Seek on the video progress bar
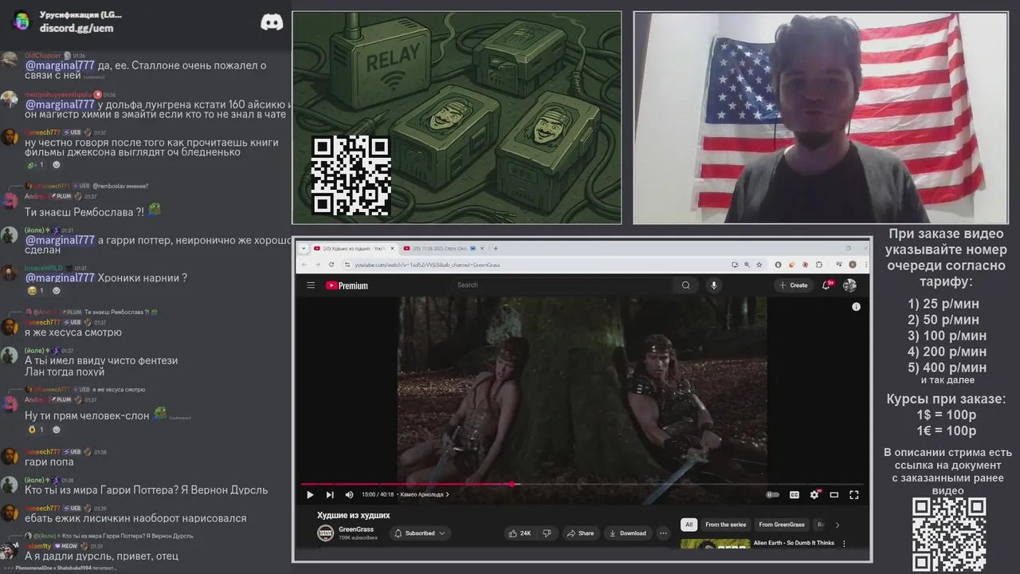Image resolution: width=1020 pixels, height=574 pixels. tap(583, 484)
